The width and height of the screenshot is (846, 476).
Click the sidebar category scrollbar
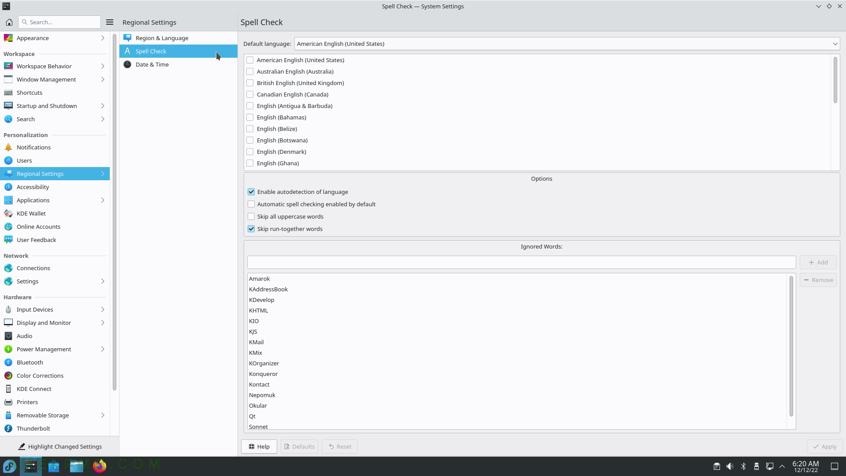click(115, 212)
